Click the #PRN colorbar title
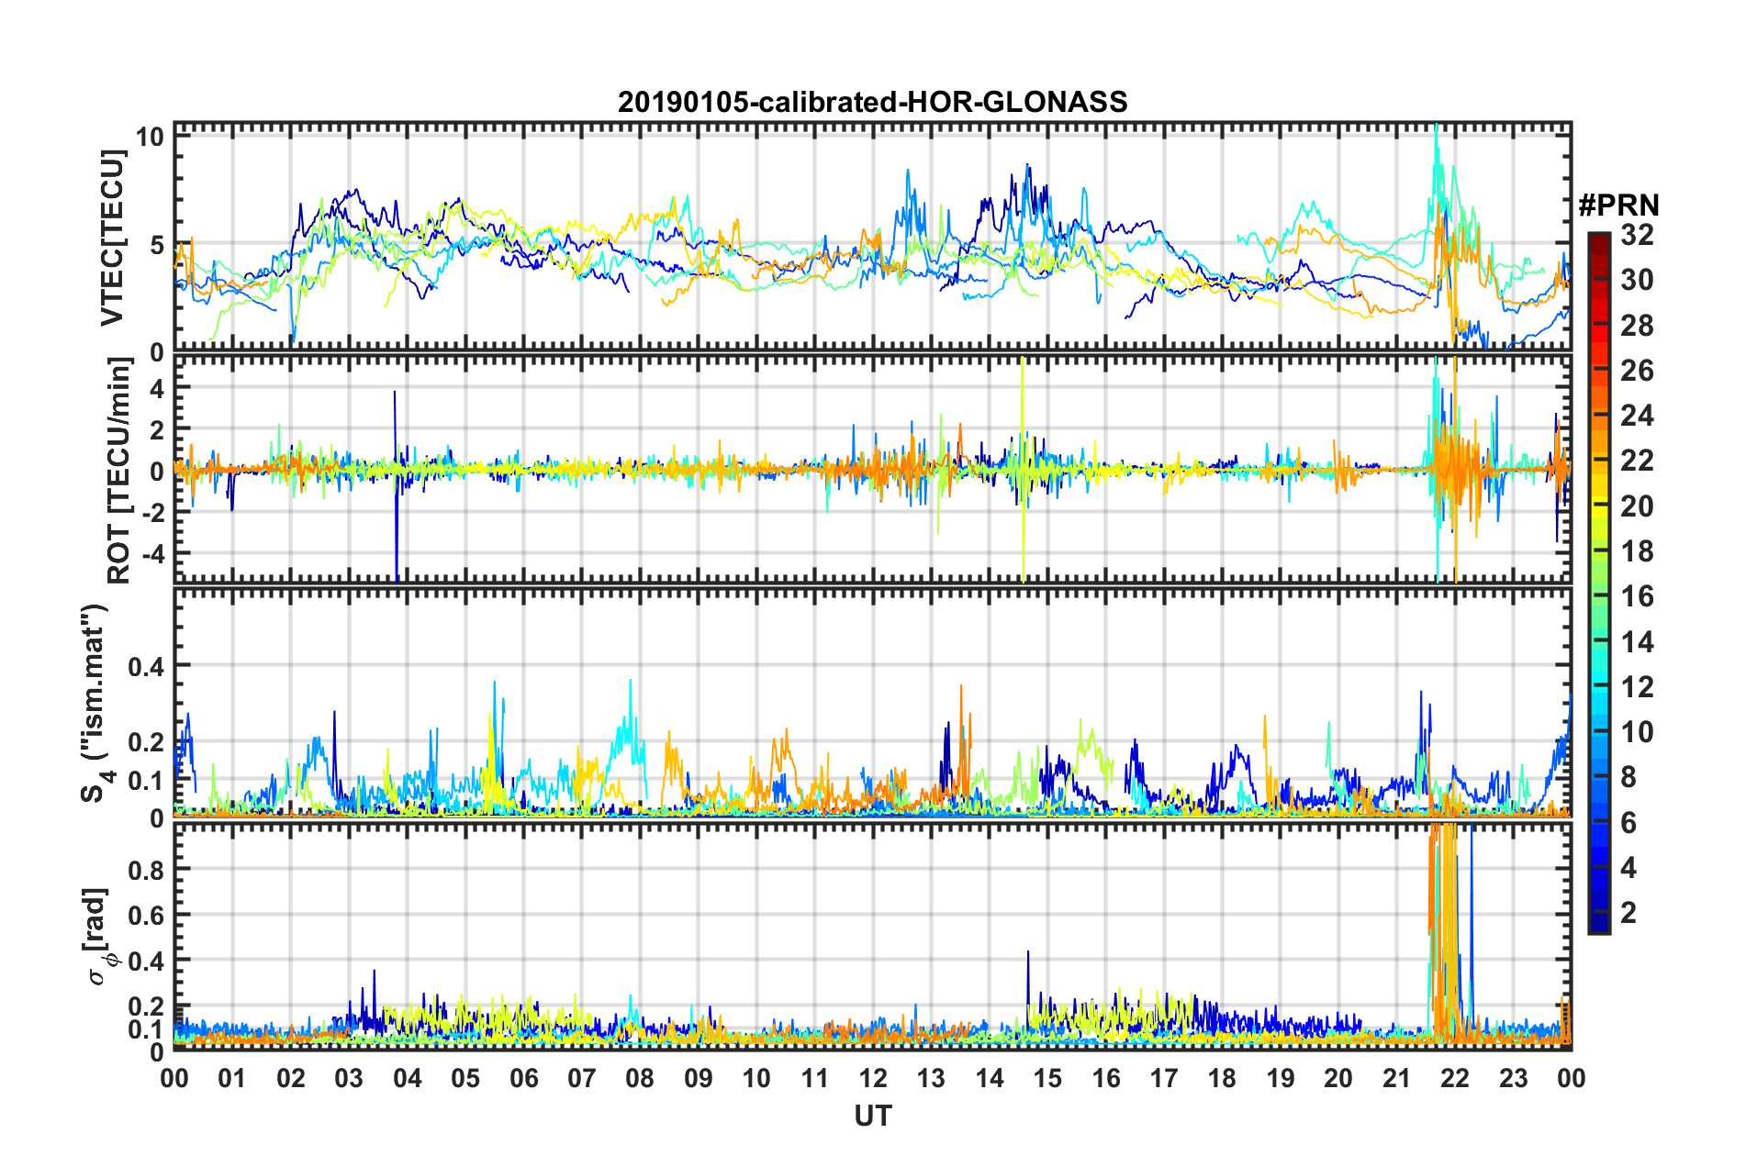1746x1167 pixels. [1618, 205]
